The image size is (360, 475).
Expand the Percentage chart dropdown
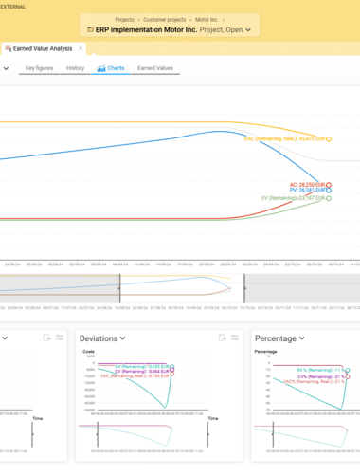(x=302, y=338)
